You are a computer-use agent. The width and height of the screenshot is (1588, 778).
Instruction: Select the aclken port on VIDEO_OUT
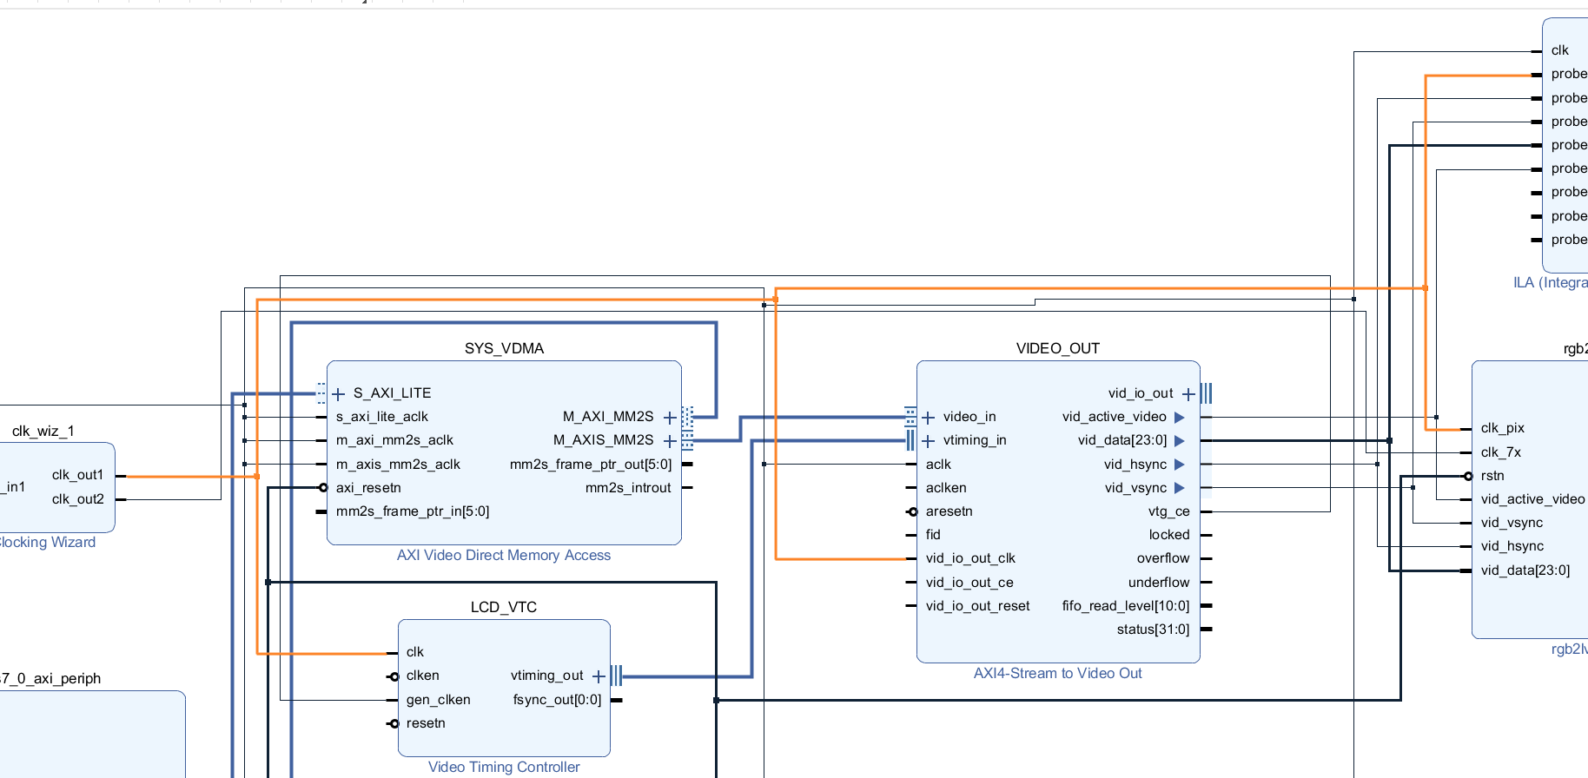[946, 488]
